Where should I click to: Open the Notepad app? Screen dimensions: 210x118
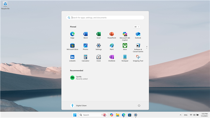click(x=125, y=58)
